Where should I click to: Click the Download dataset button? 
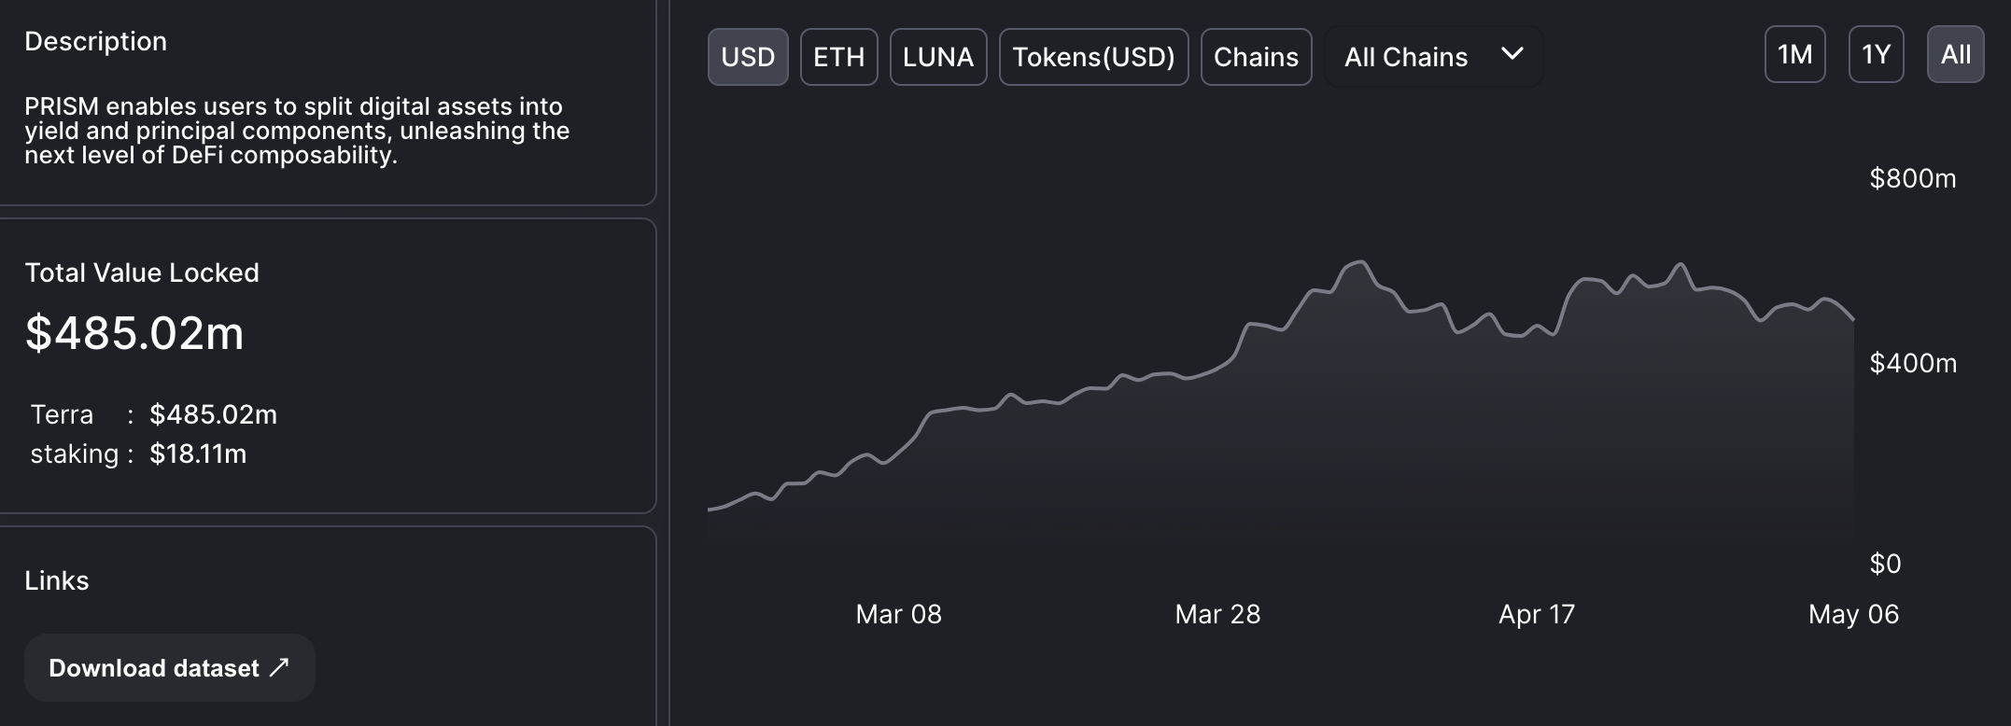tap(170, 667)
